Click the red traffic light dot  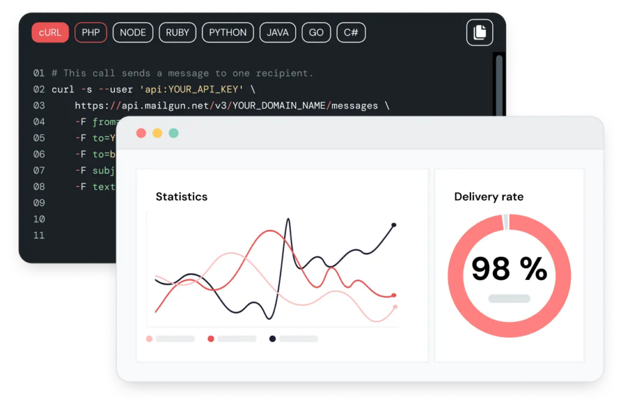coord(141,133)
